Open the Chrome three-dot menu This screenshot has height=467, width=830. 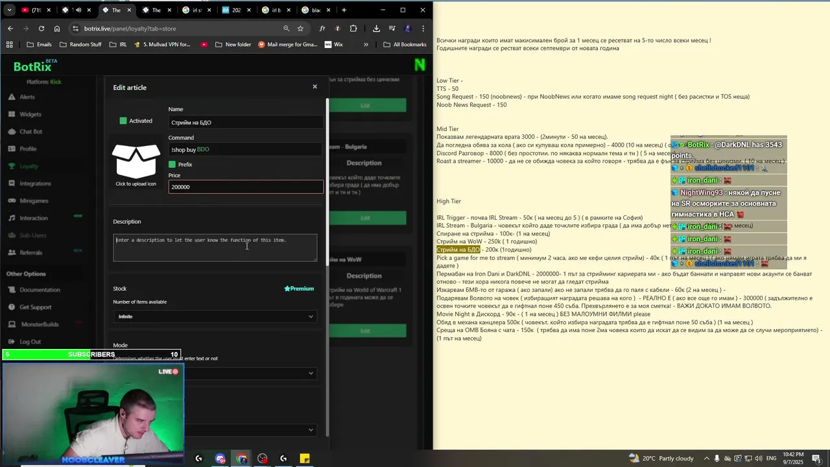[423, 29]
